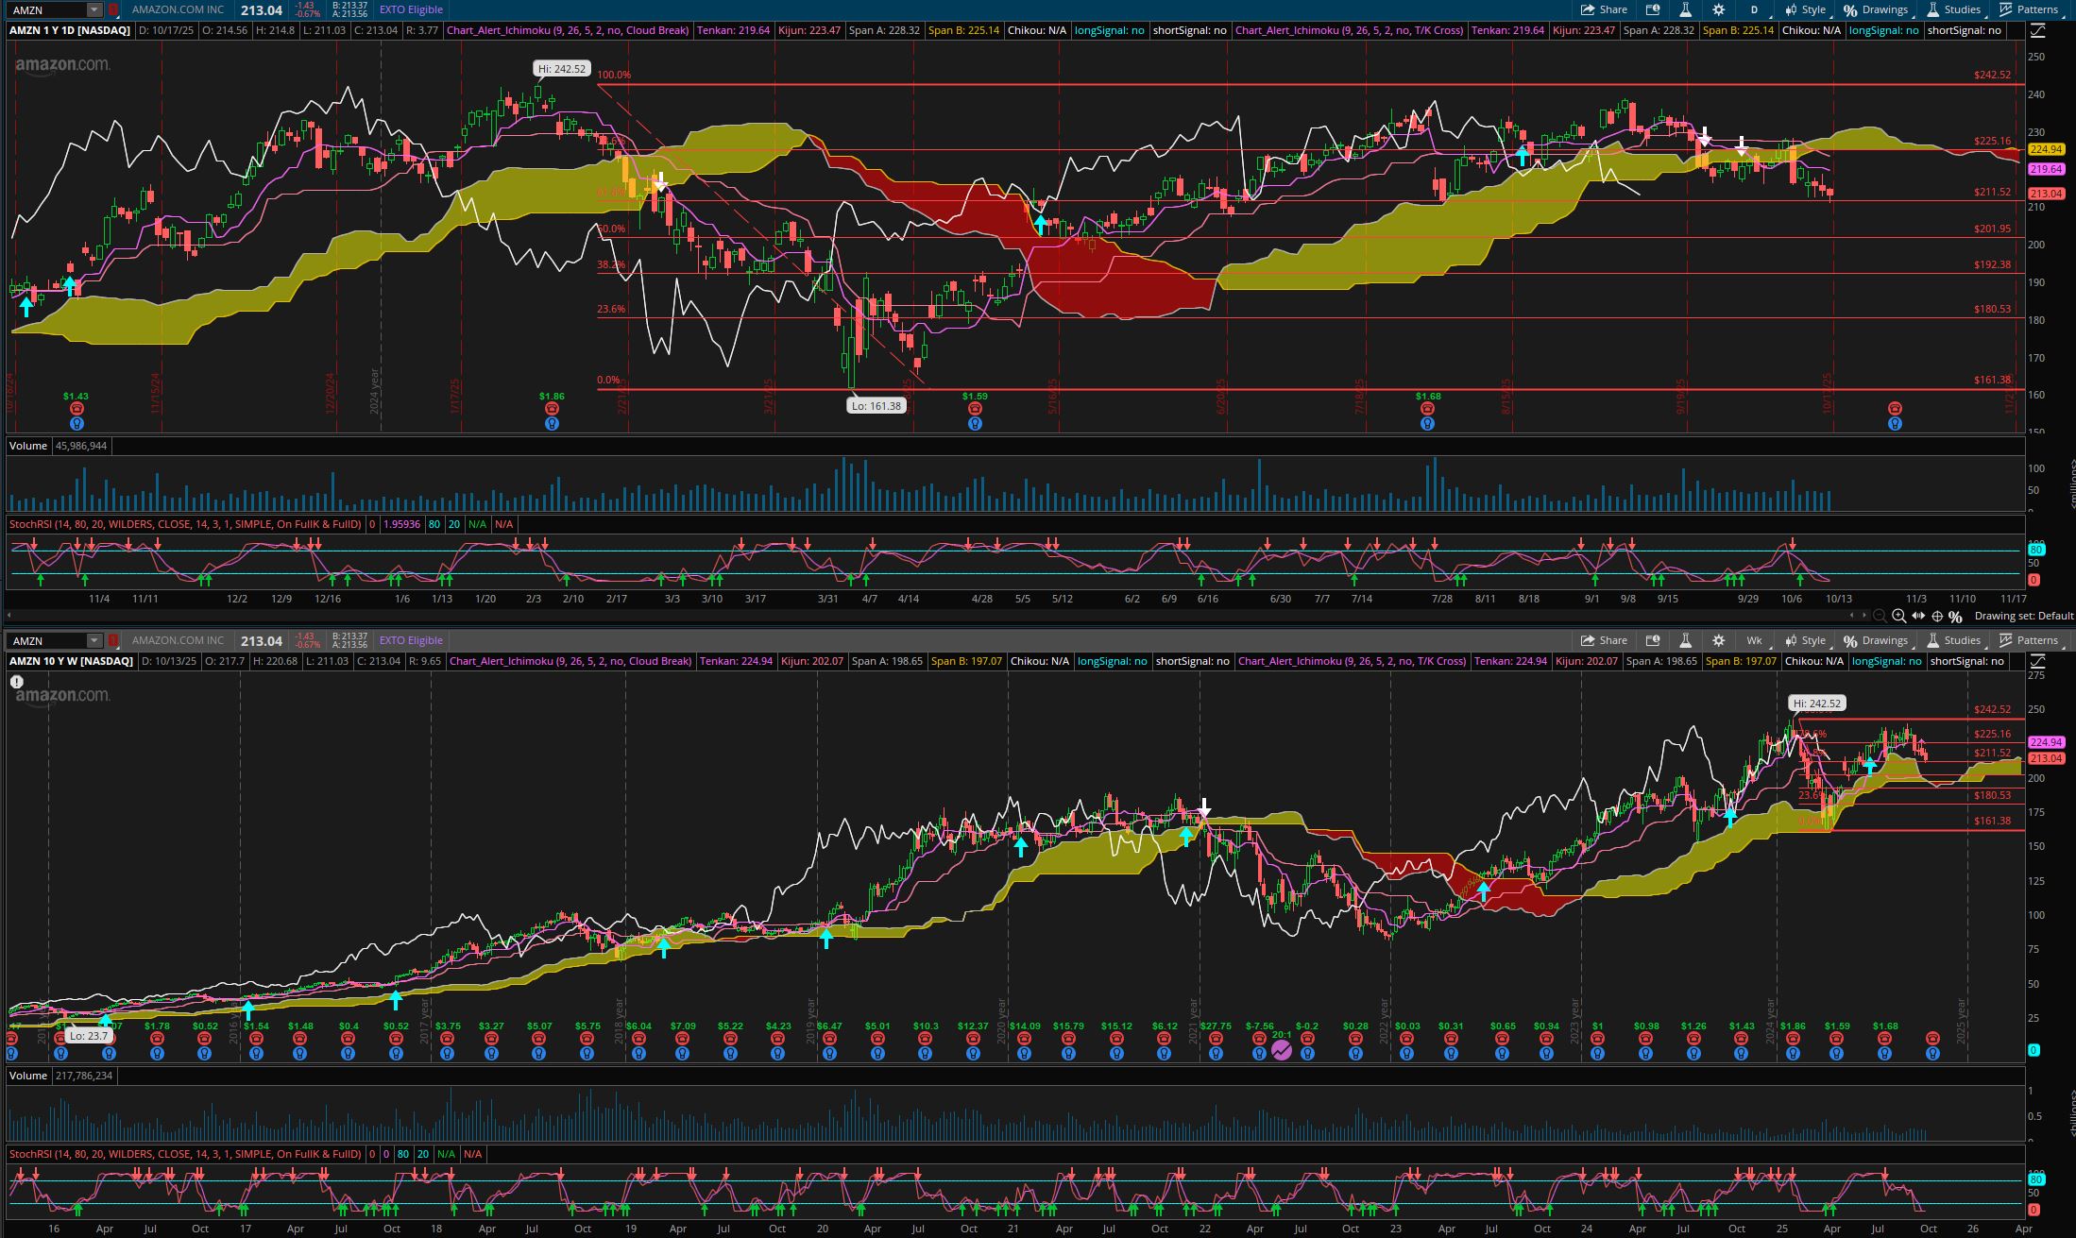The width and height of the screenshot is (2076, 1238).
Task: Click the crosshair target icon
Action: [1937, 616]
